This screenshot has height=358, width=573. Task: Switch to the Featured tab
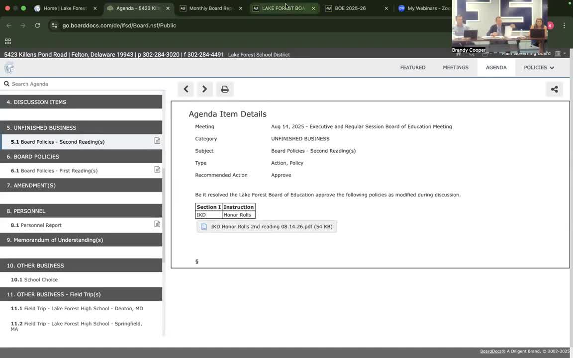412,68
